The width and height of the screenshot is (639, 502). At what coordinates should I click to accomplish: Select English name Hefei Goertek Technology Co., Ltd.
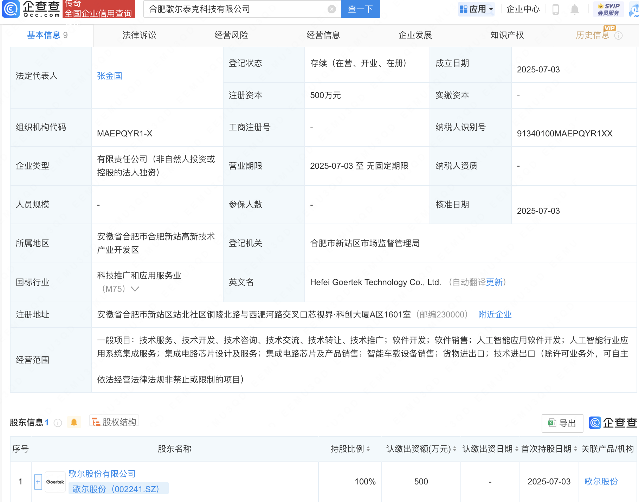pyautogui.click(x=375, y=282)
